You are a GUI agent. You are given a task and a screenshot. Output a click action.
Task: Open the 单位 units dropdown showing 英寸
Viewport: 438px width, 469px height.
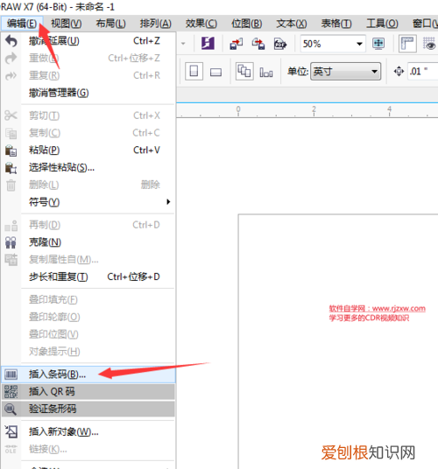coord(345,72)
